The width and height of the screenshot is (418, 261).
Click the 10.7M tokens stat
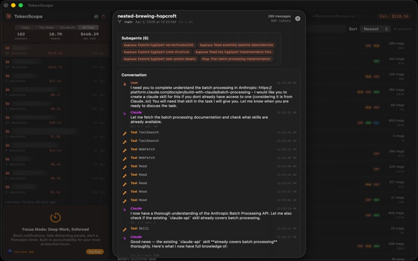(55, 35)
